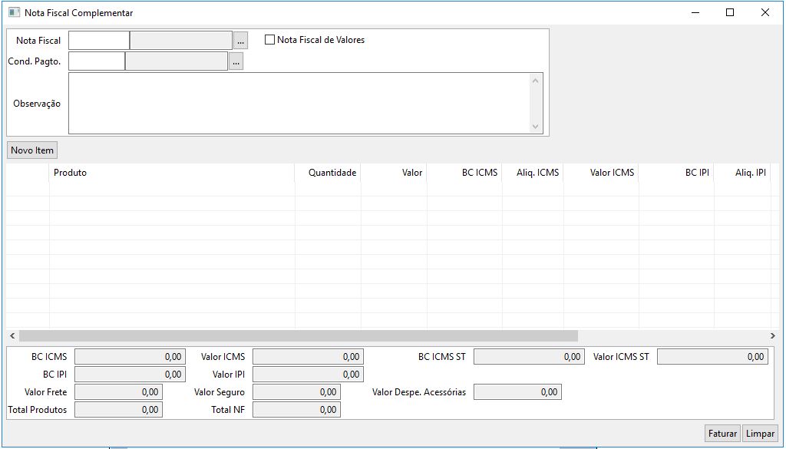Click the Total Produtos field
Screen dimensions: 786x449
[118, 409]
